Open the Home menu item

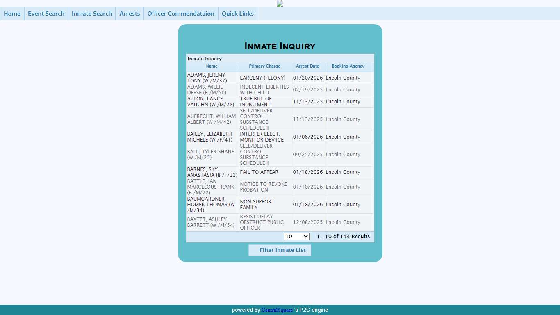click(x=12, y=14)
